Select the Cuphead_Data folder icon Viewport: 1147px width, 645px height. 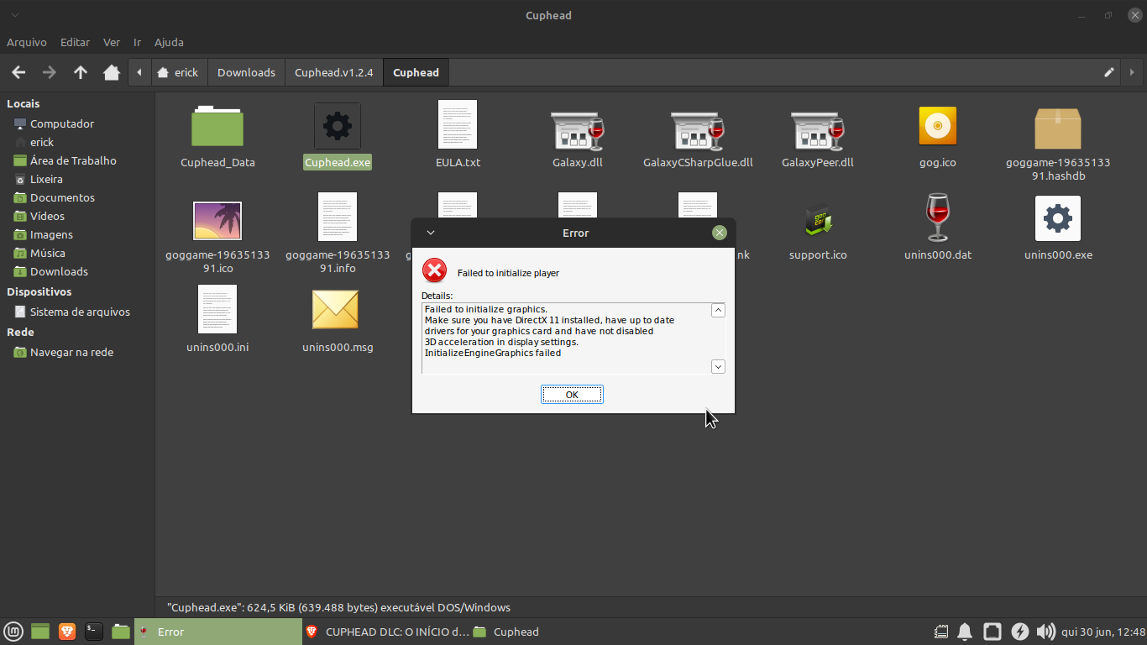click(x=217, y=126)
